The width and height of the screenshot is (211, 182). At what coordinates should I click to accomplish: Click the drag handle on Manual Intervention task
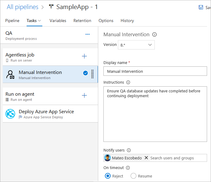(93, 74)
